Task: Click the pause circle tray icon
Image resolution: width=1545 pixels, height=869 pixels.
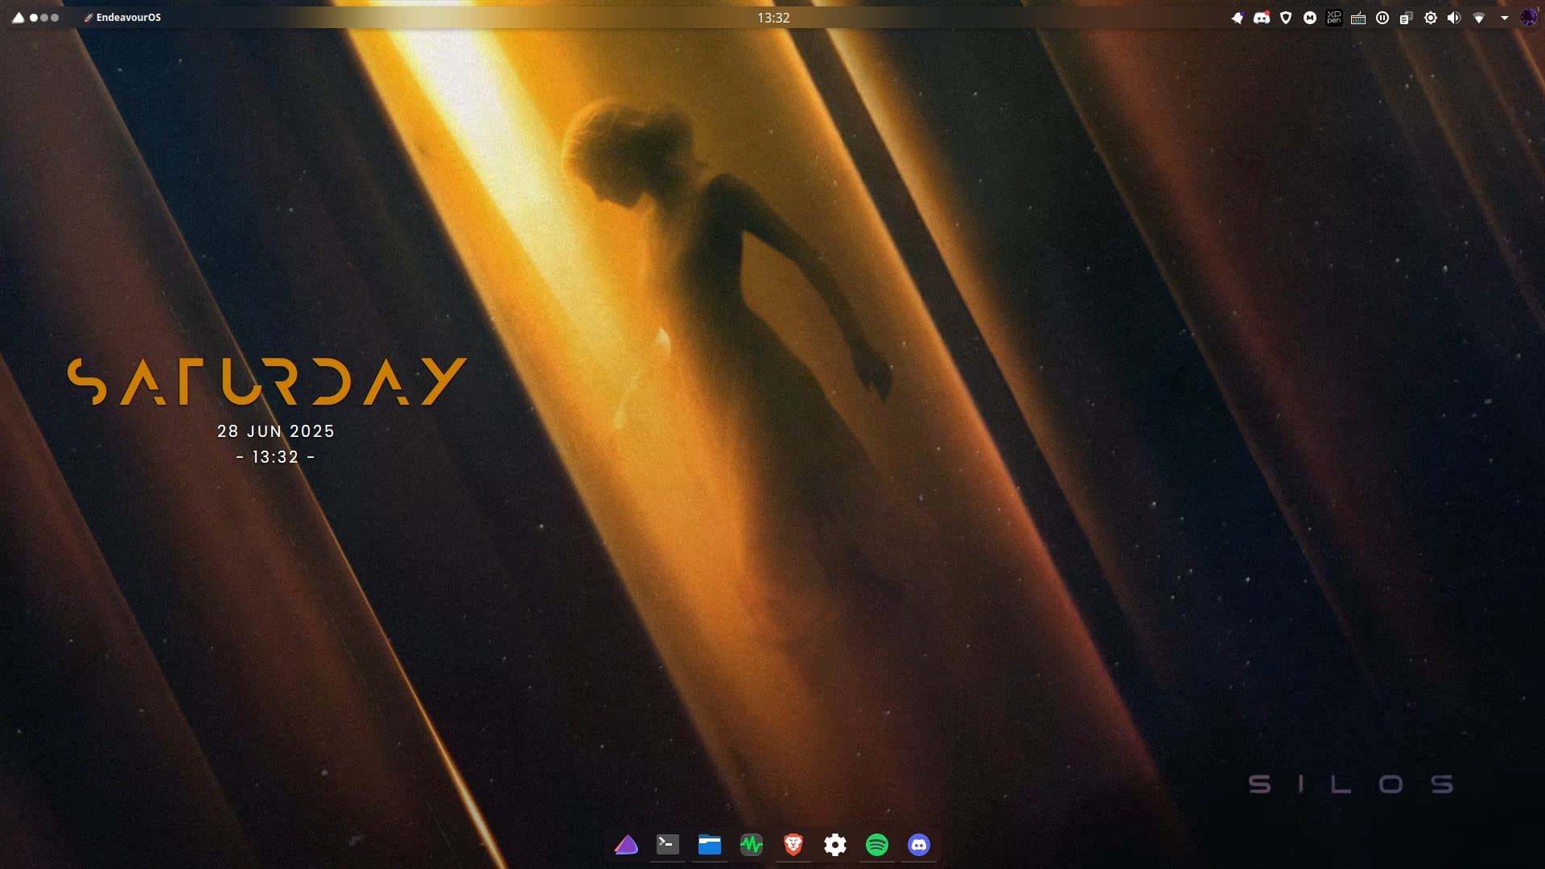Action: 1382,18
